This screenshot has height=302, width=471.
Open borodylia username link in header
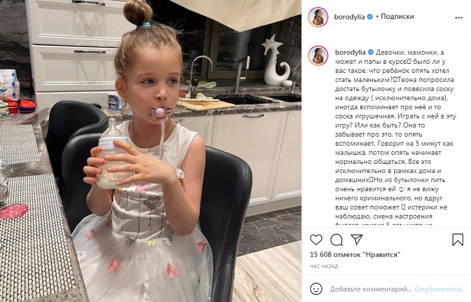(x=349, y=17)
